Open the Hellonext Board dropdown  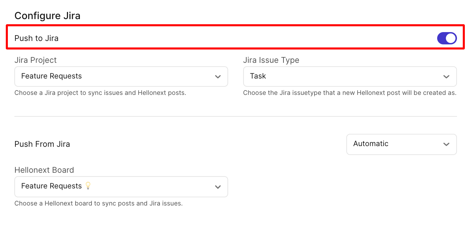[121, 186]
